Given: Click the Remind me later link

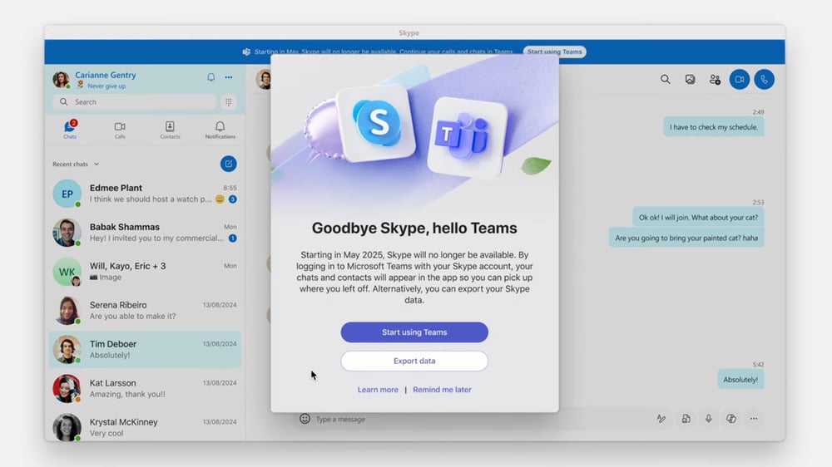Looking at the screenshot, I should pos(442,390).
